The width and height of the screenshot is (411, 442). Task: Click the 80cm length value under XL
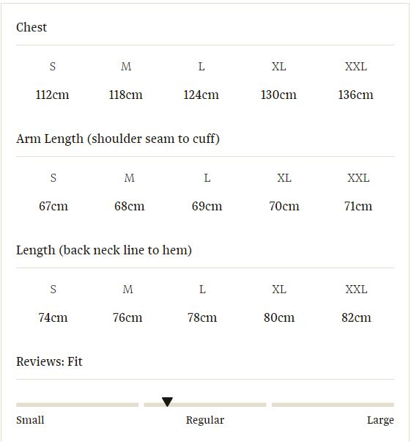coord(279,317)
